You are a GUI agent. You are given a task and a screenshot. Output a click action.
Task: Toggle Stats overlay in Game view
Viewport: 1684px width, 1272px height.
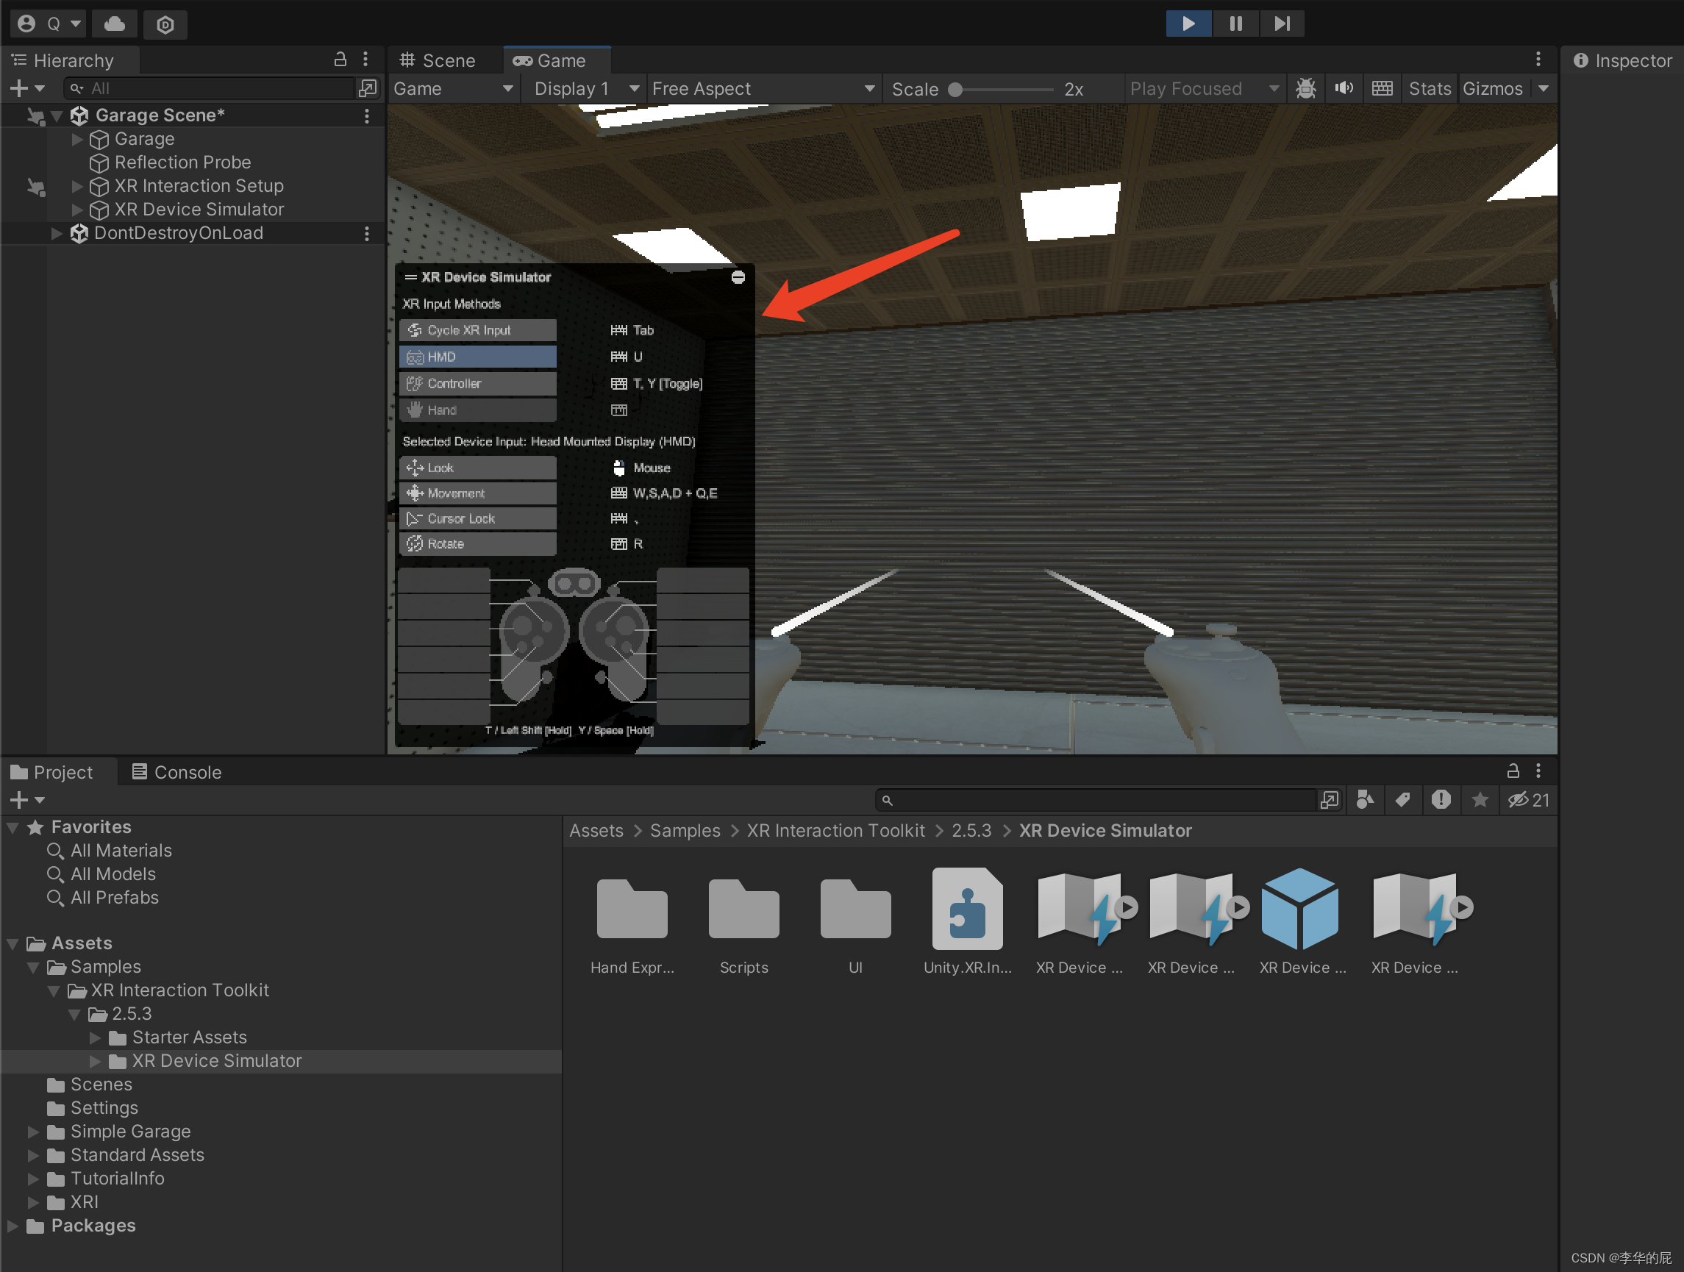point(1426,87)
